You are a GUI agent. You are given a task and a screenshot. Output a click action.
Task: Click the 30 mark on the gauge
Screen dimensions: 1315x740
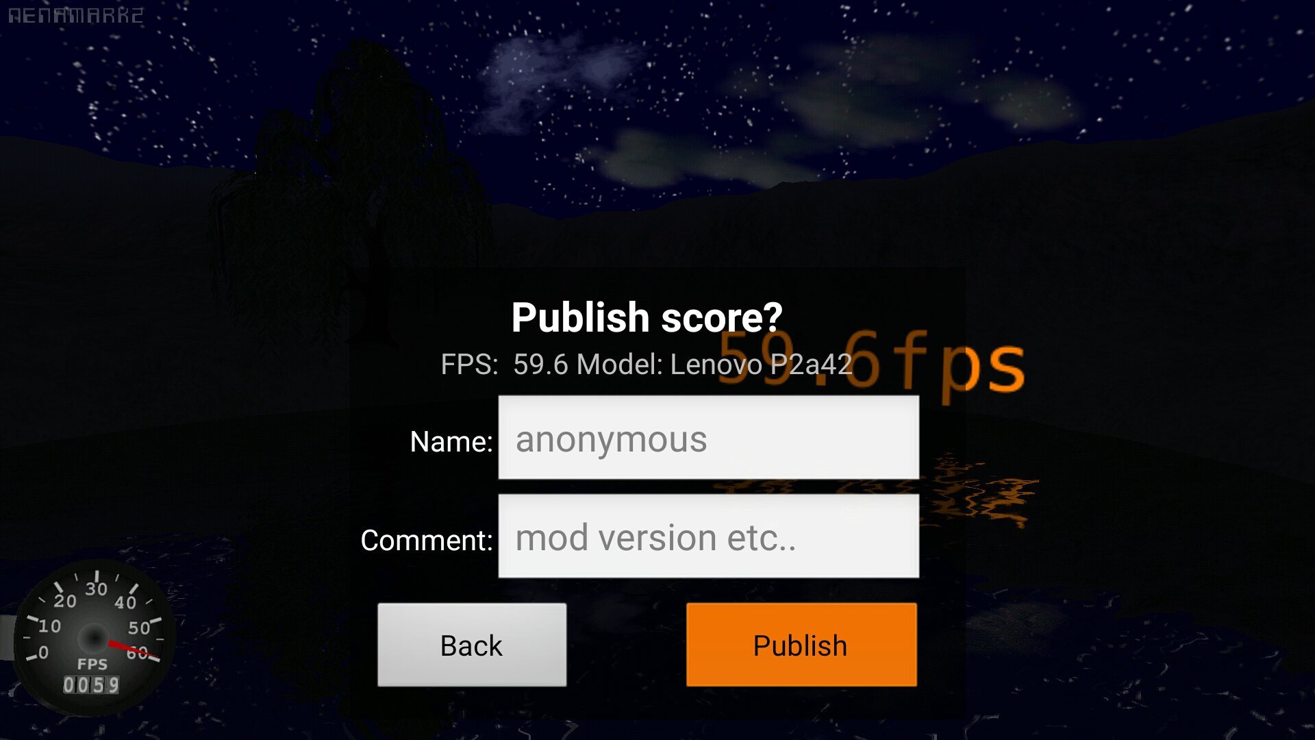(x=96, y=588)
